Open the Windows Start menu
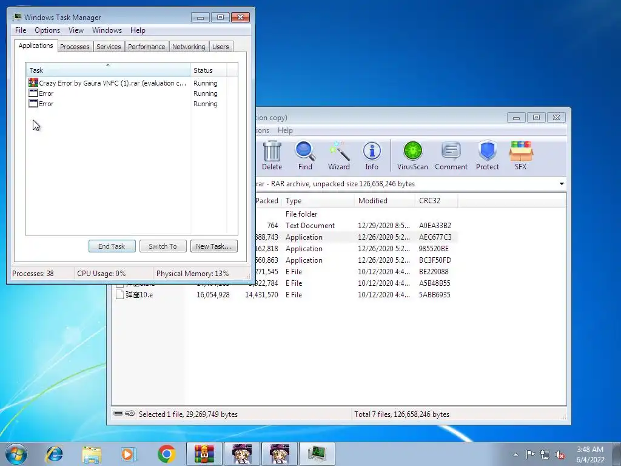The height and width of the screenshot is (466, 621). (x=16, y=454)
